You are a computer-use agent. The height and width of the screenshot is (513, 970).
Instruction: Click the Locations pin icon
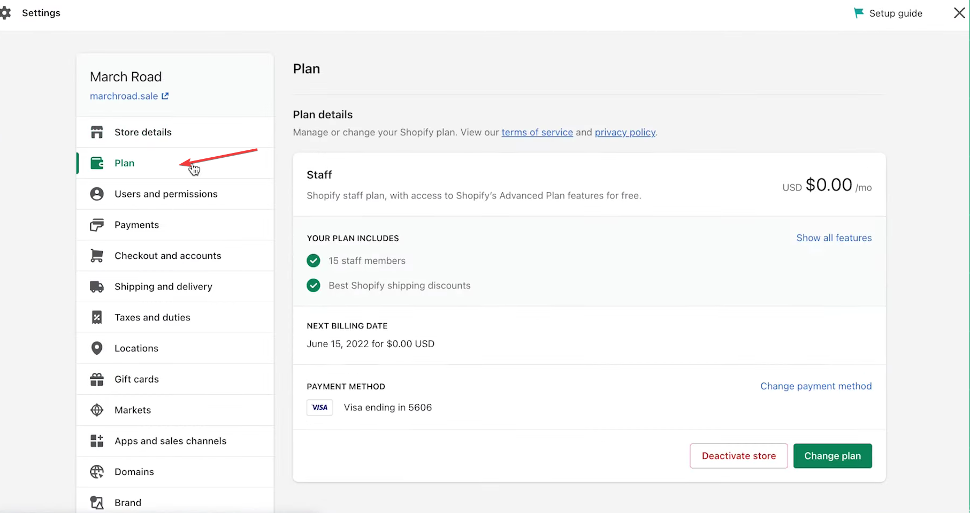97,348
